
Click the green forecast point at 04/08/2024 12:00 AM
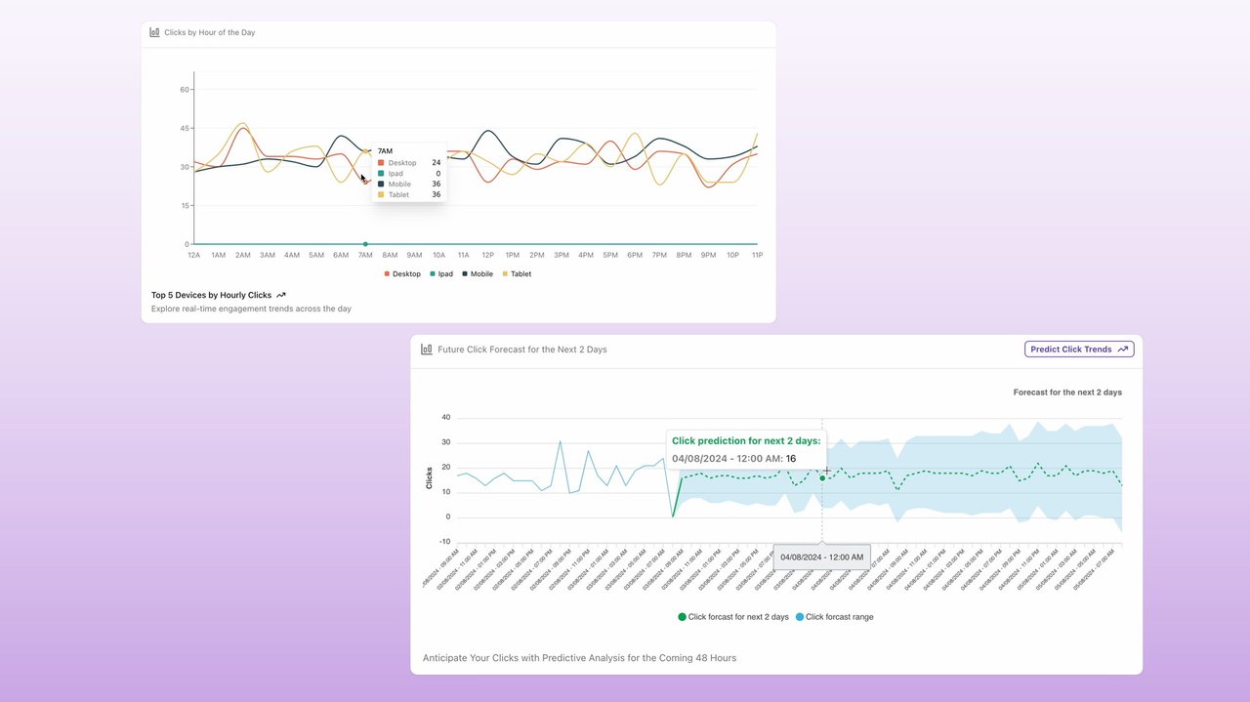pyautogui.click(x=822, y=477)
